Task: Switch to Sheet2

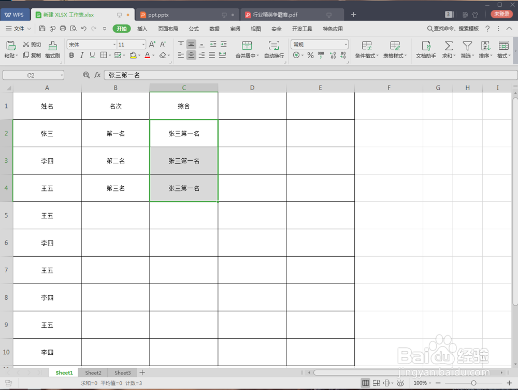Action: (93, 373)
